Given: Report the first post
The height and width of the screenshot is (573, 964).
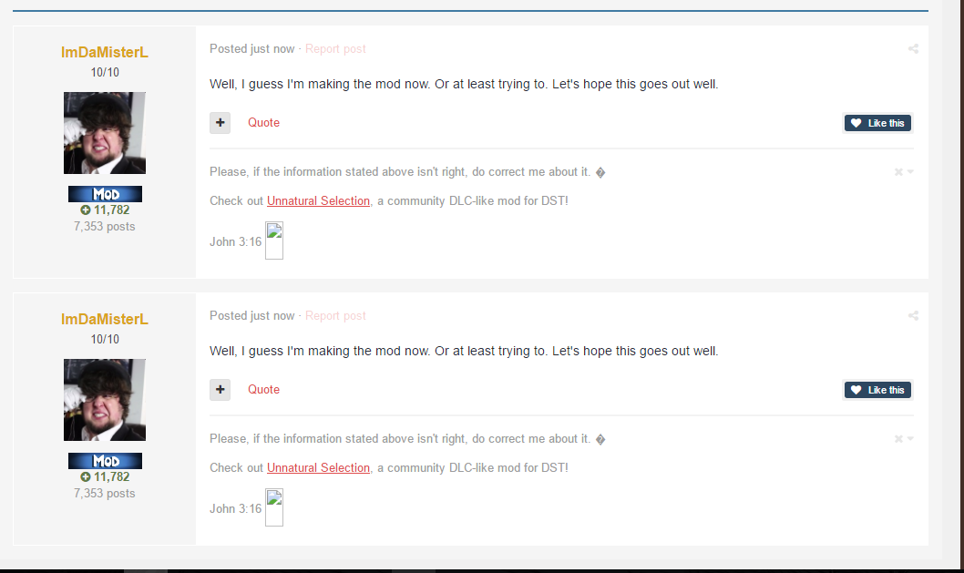Looking at the screenshot, I should point(335,48).
